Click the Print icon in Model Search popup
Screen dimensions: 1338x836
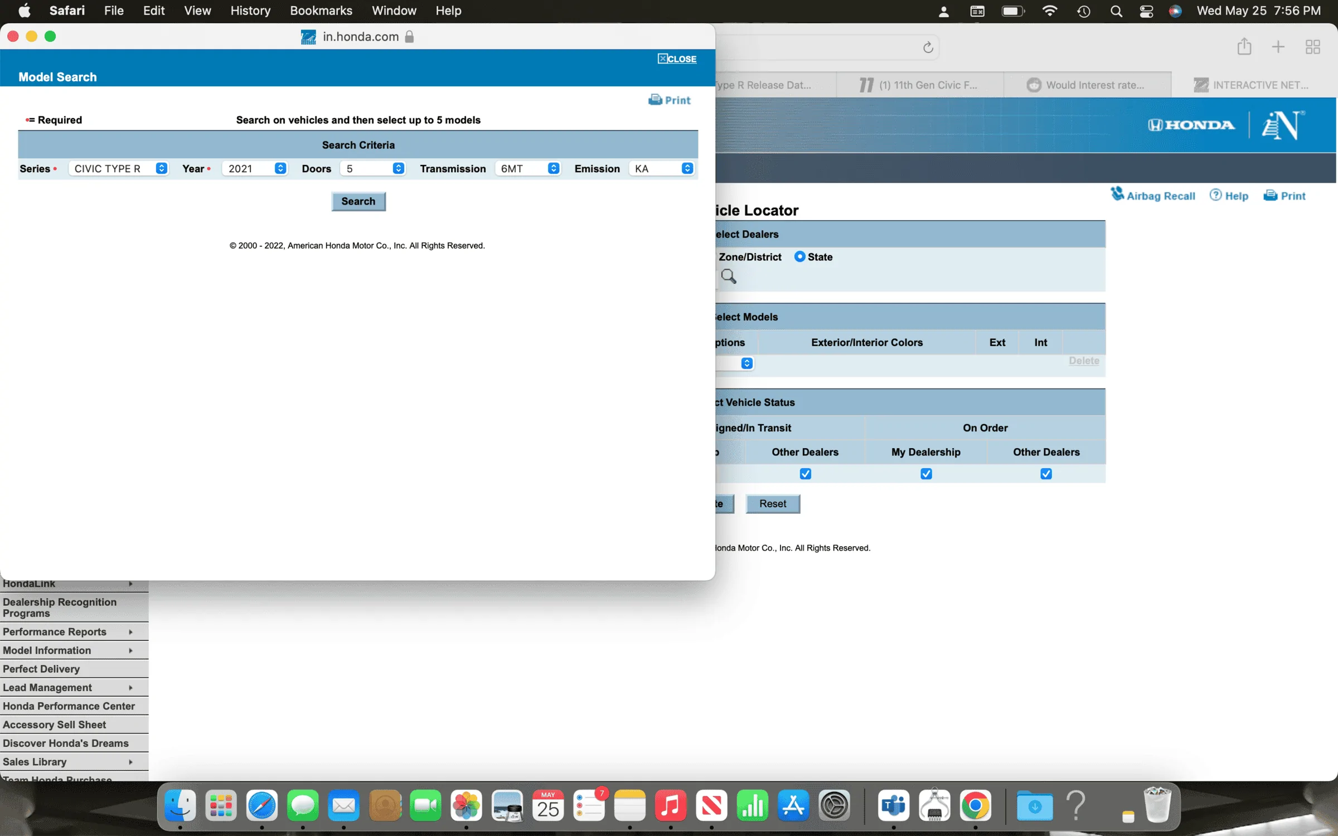[655, 100]
